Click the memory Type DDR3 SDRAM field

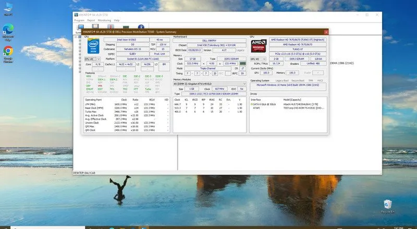[231, 59]
